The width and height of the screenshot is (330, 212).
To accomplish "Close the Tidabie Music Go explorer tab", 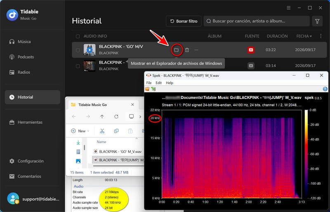I will coord(132,104).
